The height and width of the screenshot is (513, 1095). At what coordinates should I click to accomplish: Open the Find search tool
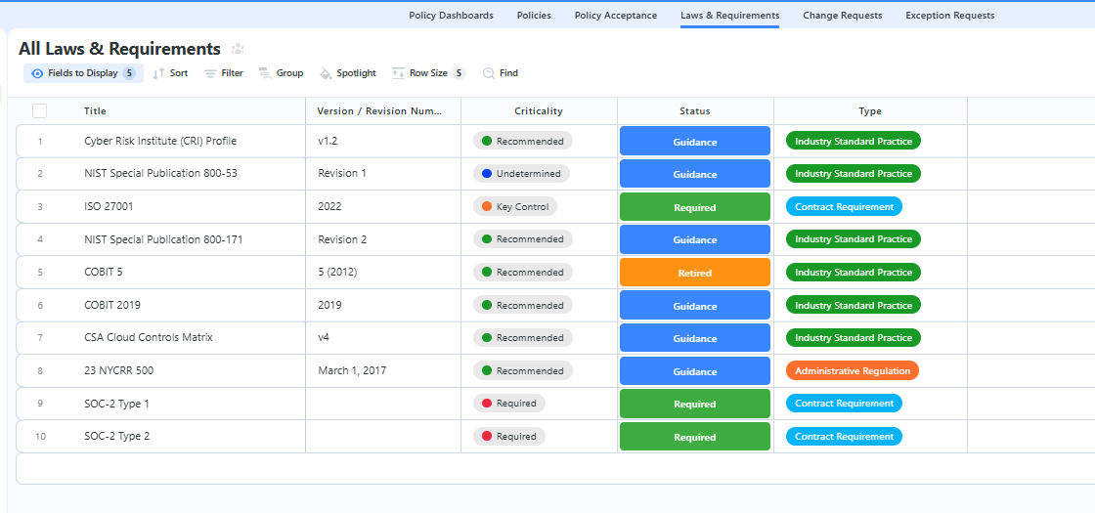tap(501, 73)
